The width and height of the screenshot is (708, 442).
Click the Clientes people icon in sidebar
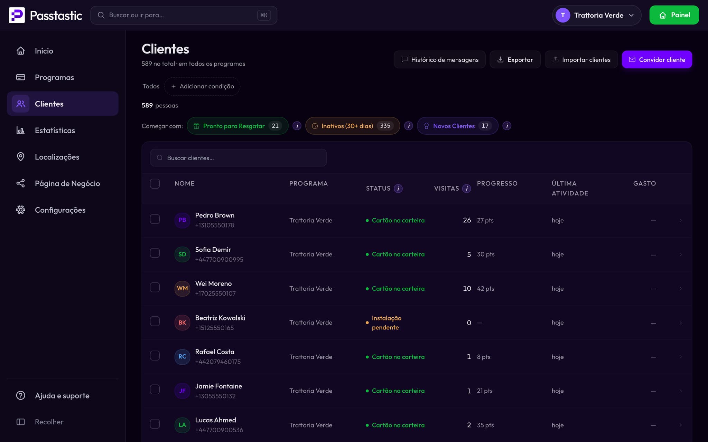[x=21, y=104]
